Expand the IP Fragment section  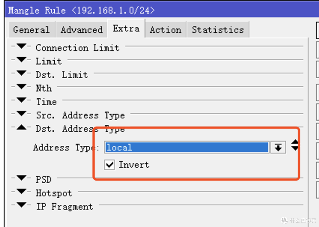point(21,205)
